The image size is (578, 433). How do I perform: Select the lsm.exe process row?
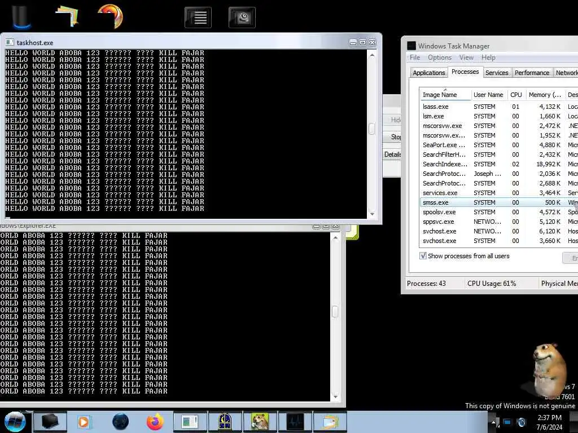tap(499, 116)
